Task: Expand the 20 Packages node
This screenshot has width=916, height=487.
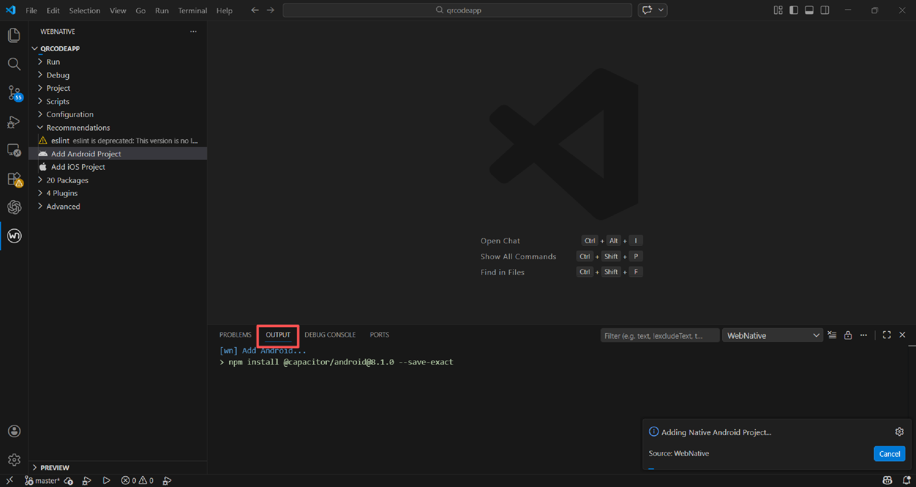Action: (40, 180)
